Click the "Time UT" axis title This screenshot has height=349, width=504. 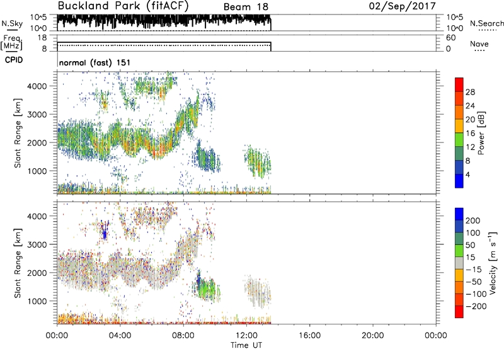246,345
